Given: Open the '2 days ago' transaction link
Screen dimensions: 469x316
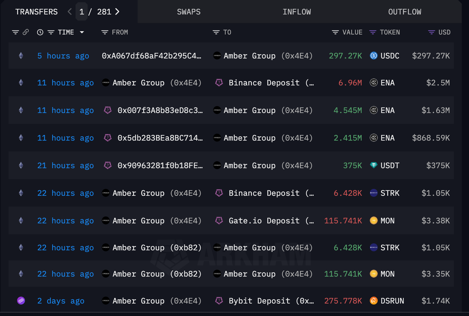Looking at the screenshot, I should (x=61, y=301).
